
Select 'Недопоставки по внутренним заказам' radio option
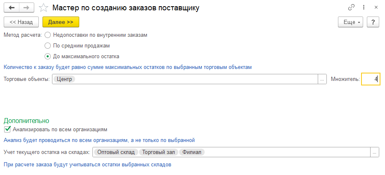tap(48, 35)
